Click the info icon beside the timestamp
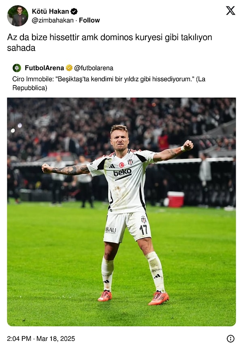The width and height of the screenshot is (243, 351). coord(230,338)
